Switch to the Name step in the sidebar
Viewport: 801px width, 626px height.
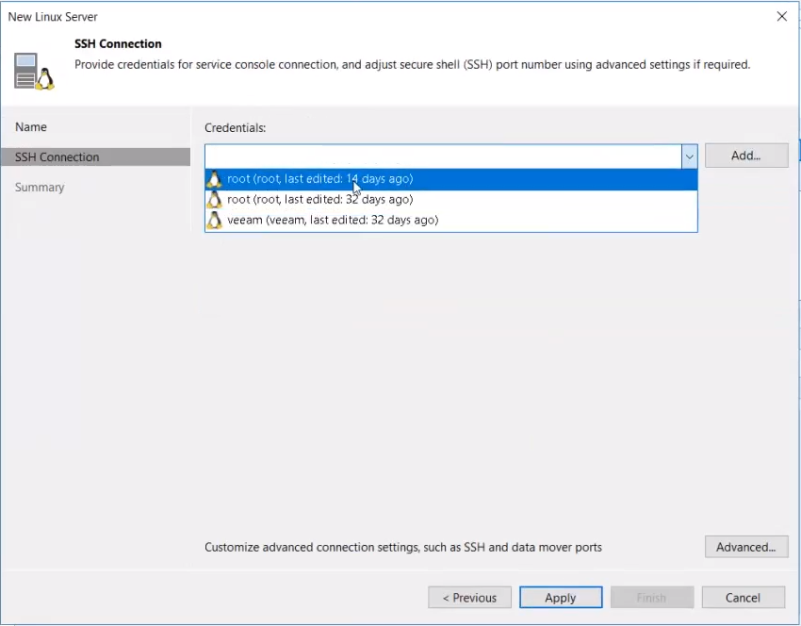pyautogui.click(x=31, y=126)
